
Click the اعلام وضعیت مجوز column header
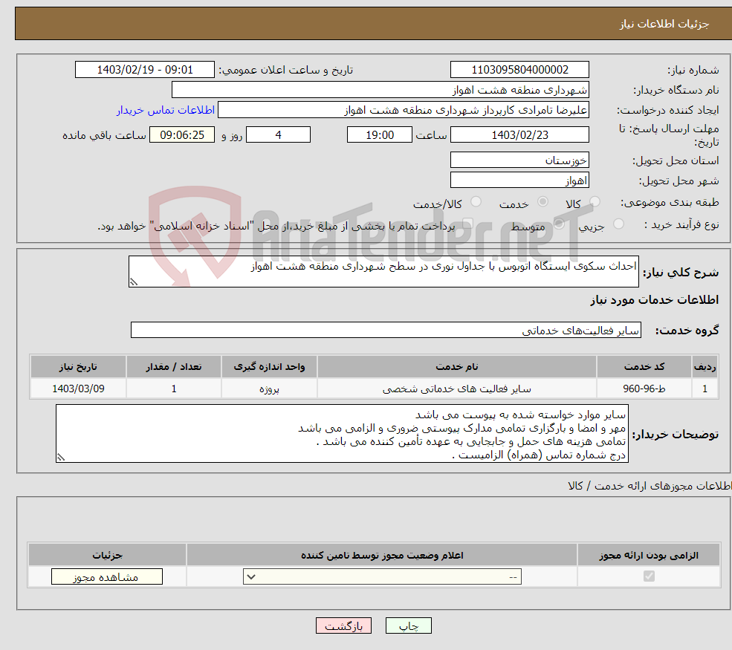click(382, 555)
